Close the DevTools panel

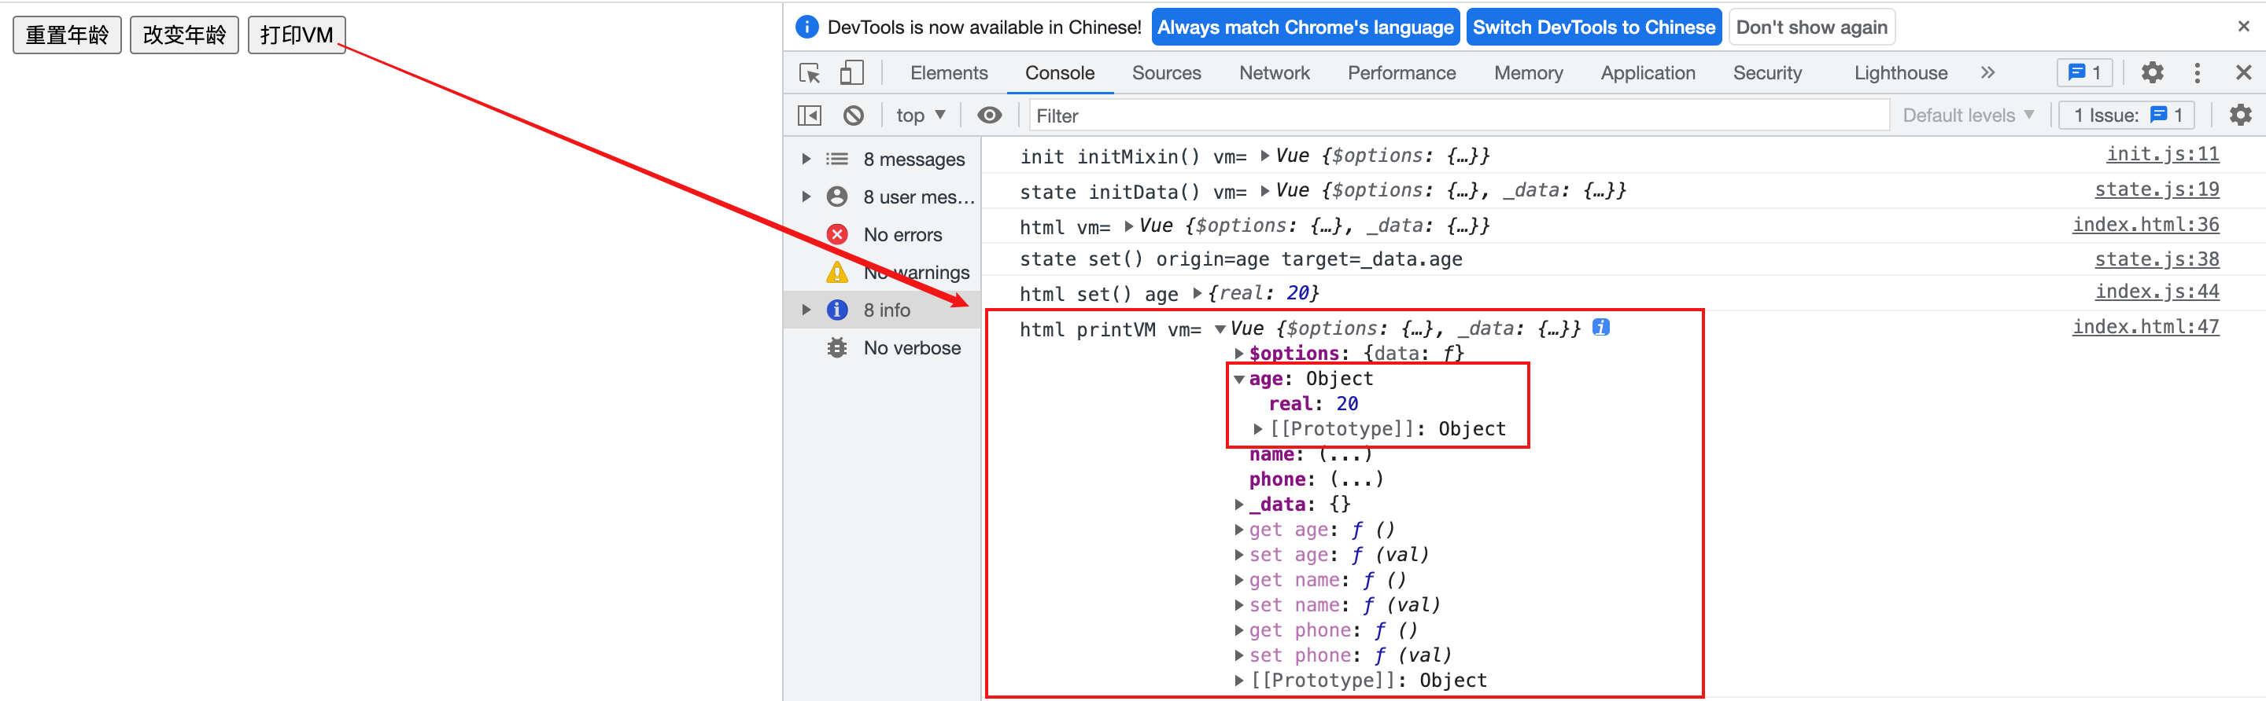pyautogui.click(x=2244, y=73)
